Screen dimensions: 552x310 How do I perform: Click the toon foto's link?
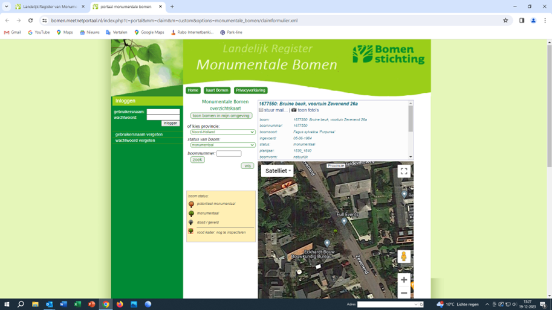(308, 110)
